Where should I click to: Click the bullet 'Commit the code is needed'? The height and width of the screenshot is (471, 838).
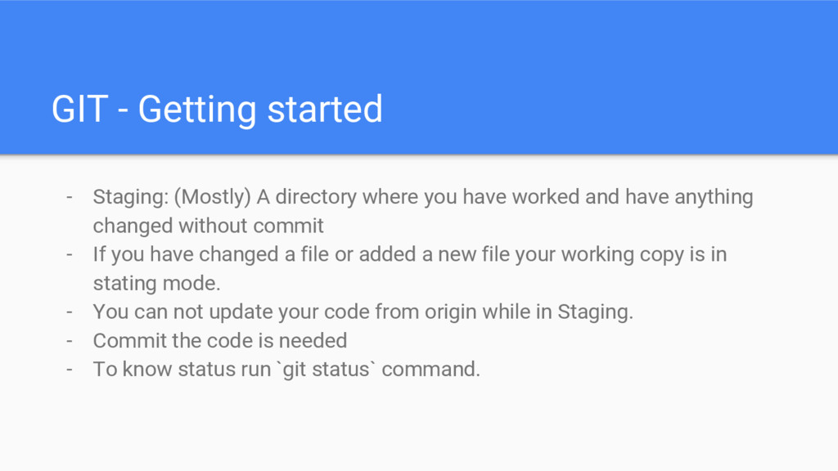(x=220, y=341)
